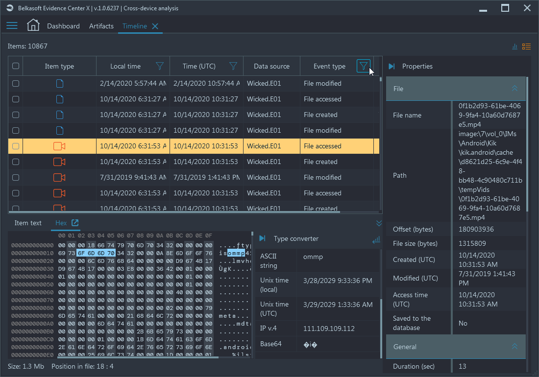
Task: Click the document icon of 6:31:27 File modified row
Action: coord(59,130)
